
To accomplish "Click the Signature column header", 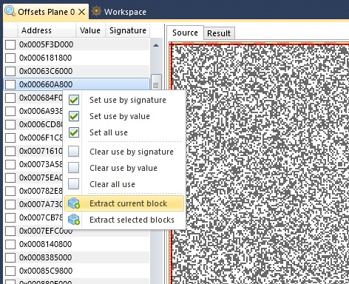I will [x=128, y=30].
